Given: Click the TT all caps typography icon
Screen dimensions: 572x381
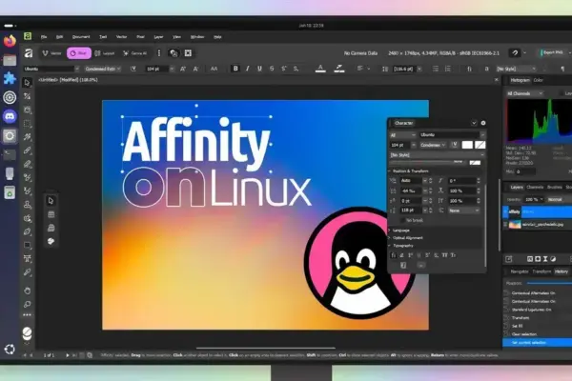Looking at the screenshot, I should (x=444, y=255).
